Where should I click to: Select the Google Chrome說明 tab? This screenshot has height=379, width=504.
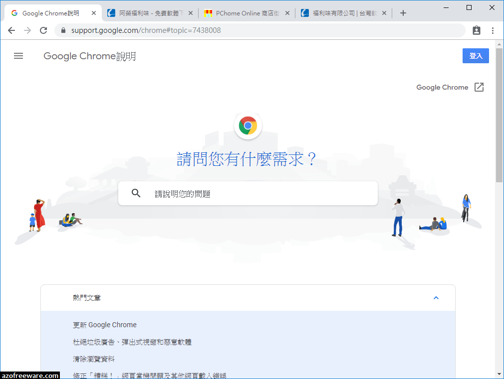tap(53, 13)
